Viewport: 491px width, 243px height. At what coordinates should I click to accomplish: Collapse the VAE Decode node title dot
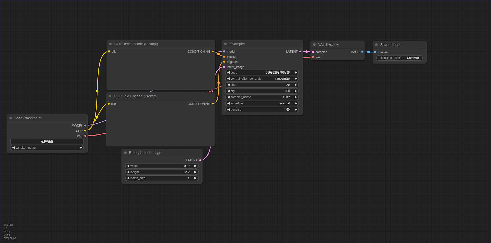pos(314,44)
